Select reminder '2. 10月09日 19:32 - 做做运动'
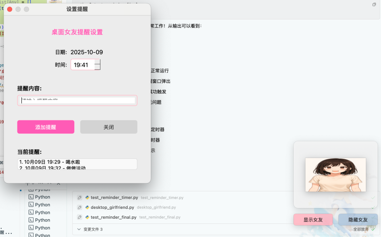This screenshot has width=381, height=237. coord(52,168)
